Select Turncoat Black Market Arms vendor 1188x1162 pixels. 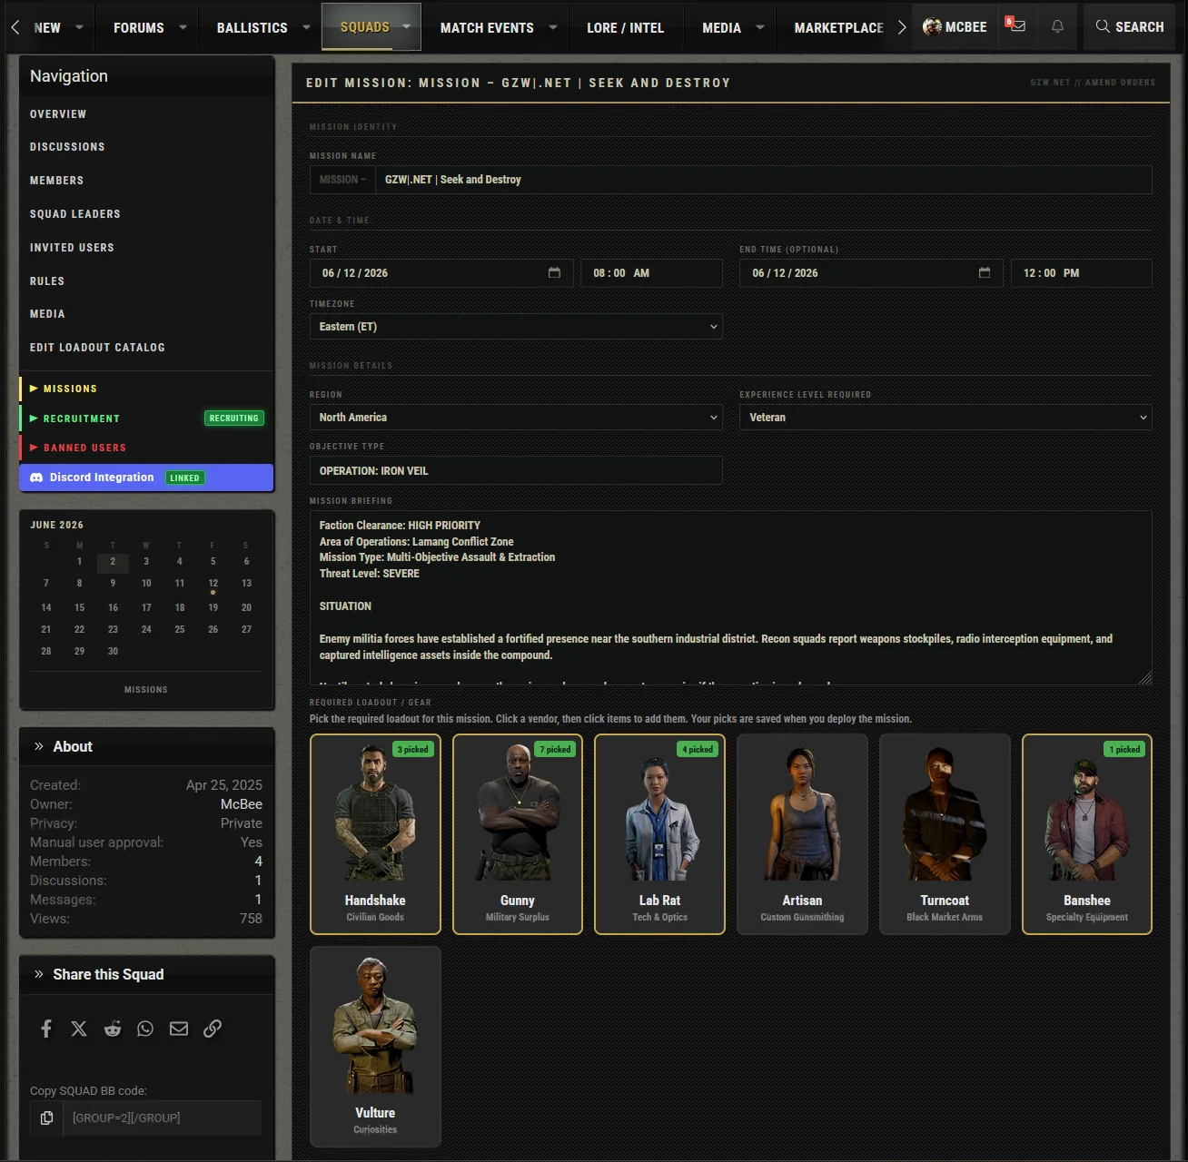pos(945,834)
